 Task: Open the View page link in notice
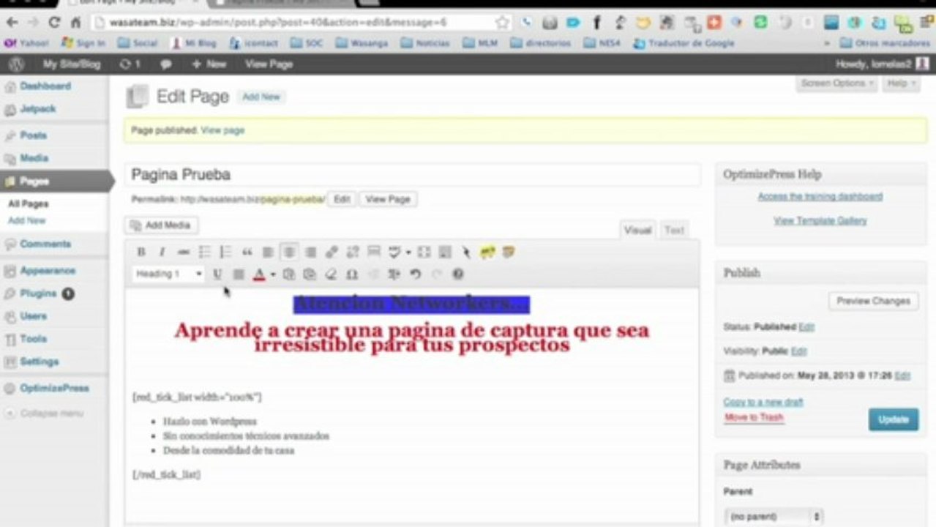pos(222,130)
